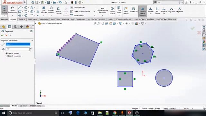This screenshot has width=206, height=116.
Task: Toggle Instant2D
Action: [x=134, y=10]
